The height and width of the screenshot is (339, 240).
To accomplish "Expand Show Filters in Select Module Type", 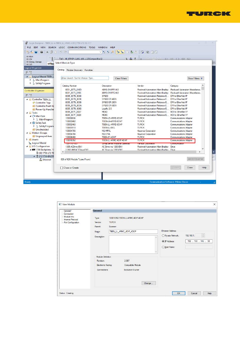I will (x=195, y=78).
